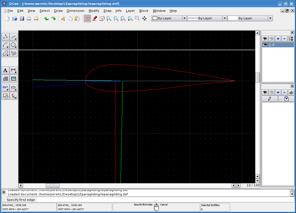Screen dimensions: 296x213
Task: Click previous view zoom icon
Action: (x=130, y=18)
